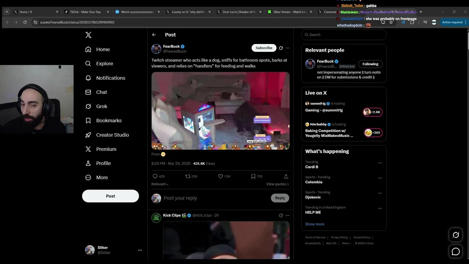
Task: Open a new browser tab
Action: [x=421, y=12]
